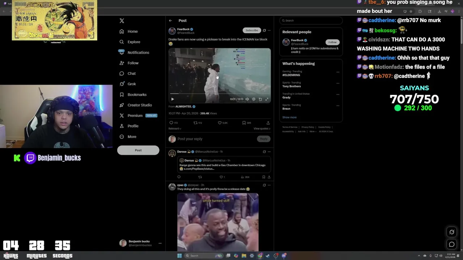Reply to FearBuck post comment icon
This screenshot has height=260, width=463.
pos(171,123)
